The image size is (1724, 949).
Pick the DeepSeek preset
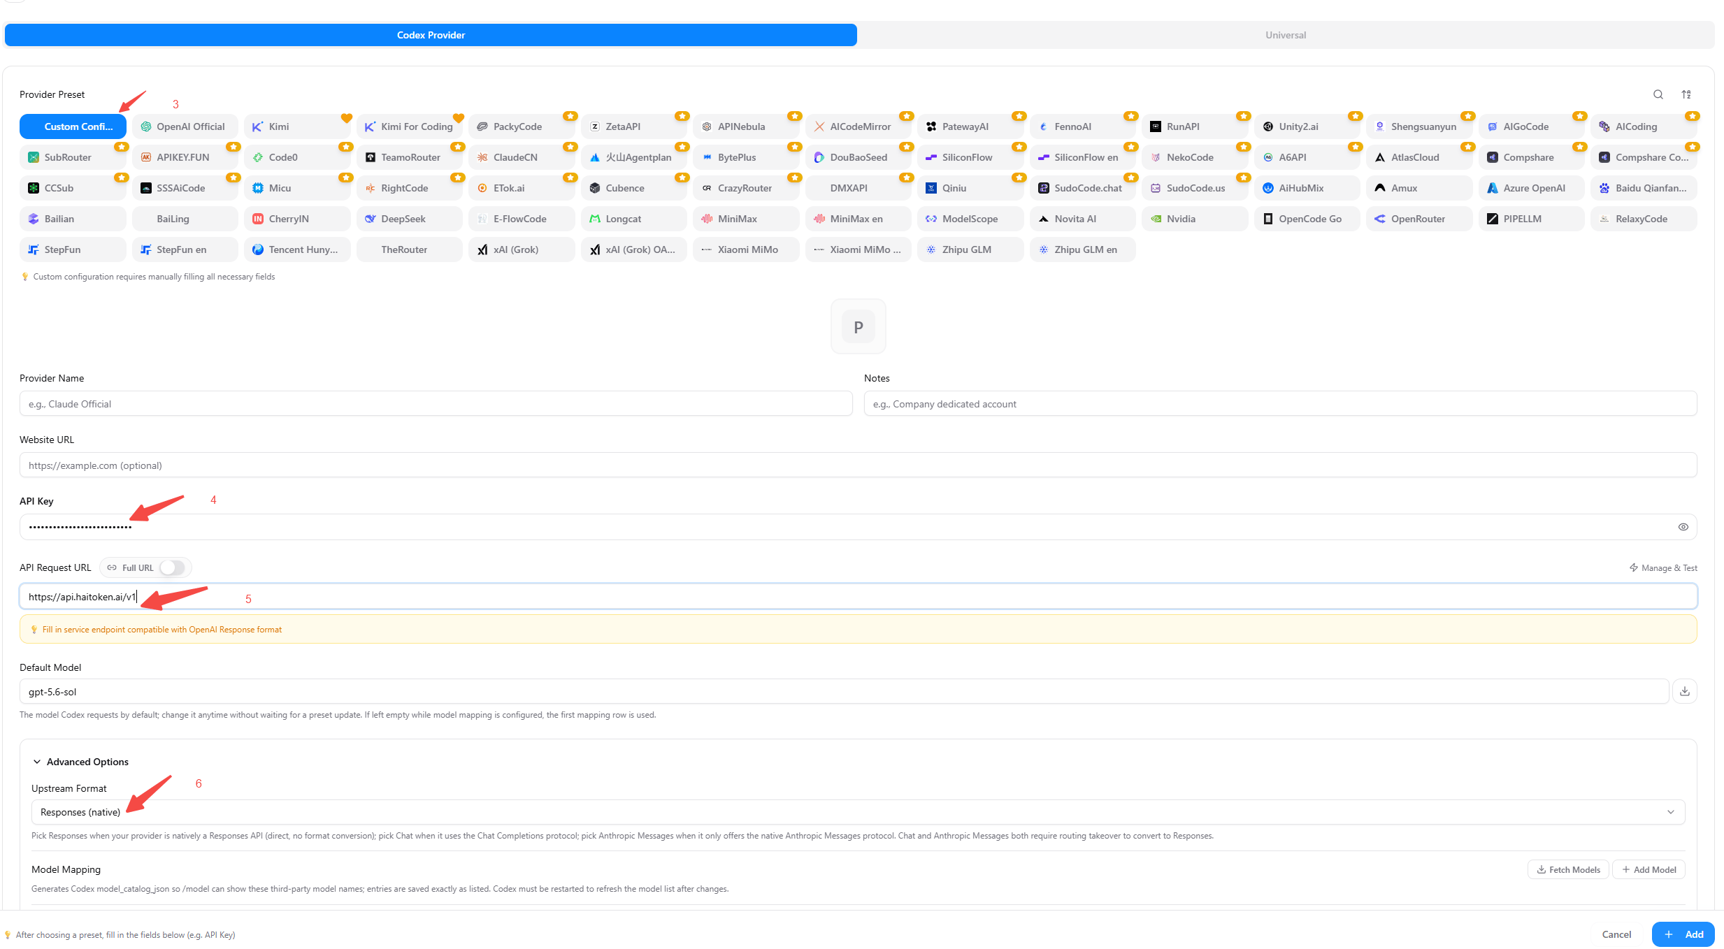click(410, 219)
